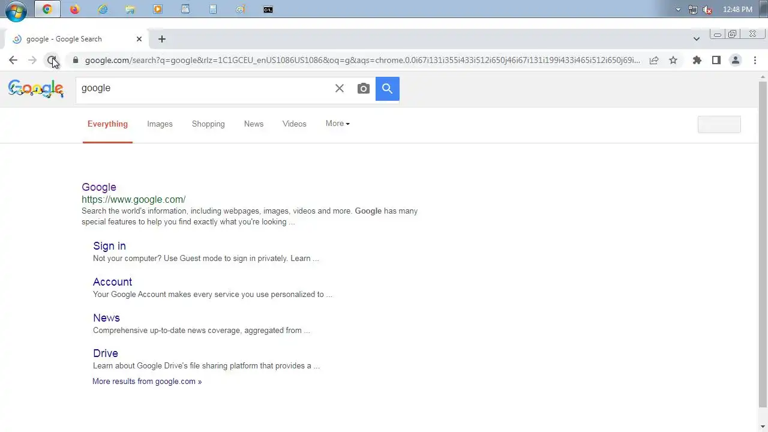Click the volume muted tray icon
This screenshot has height=432, width=768.
click(x=707, y=10)
